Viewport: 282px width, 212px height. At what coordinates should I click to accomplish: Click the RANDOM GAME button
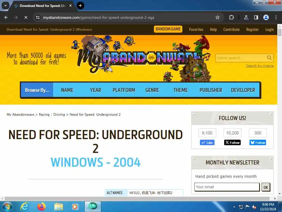(168, 29)
